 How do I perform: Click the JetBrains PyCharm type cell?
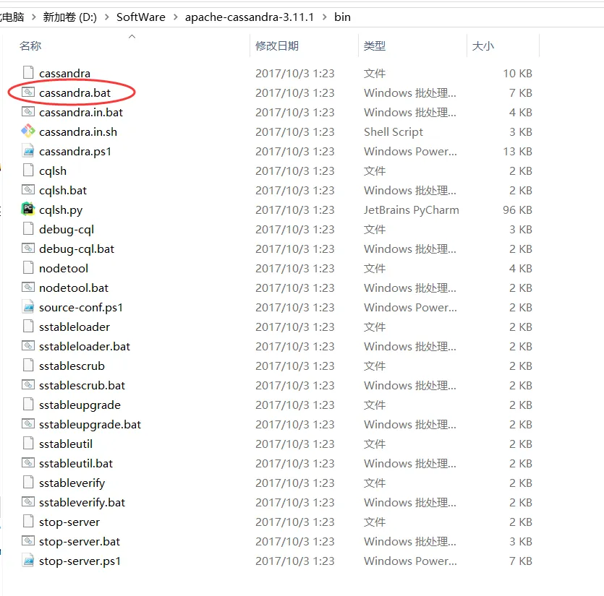pyautogui.click(x=412, y=210)
